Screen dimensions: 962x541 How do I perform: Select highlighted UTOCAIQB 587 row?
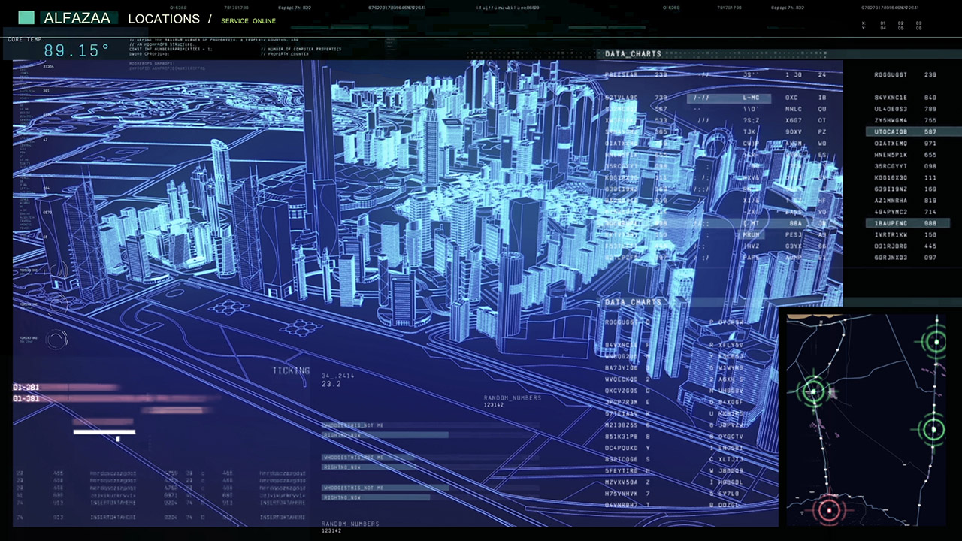[905, 131]
